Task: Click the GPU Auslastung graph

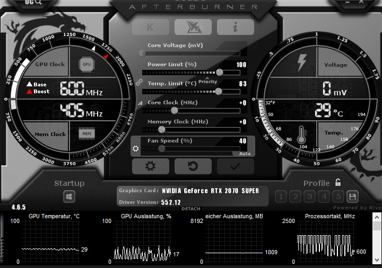Action: [142, 242]
